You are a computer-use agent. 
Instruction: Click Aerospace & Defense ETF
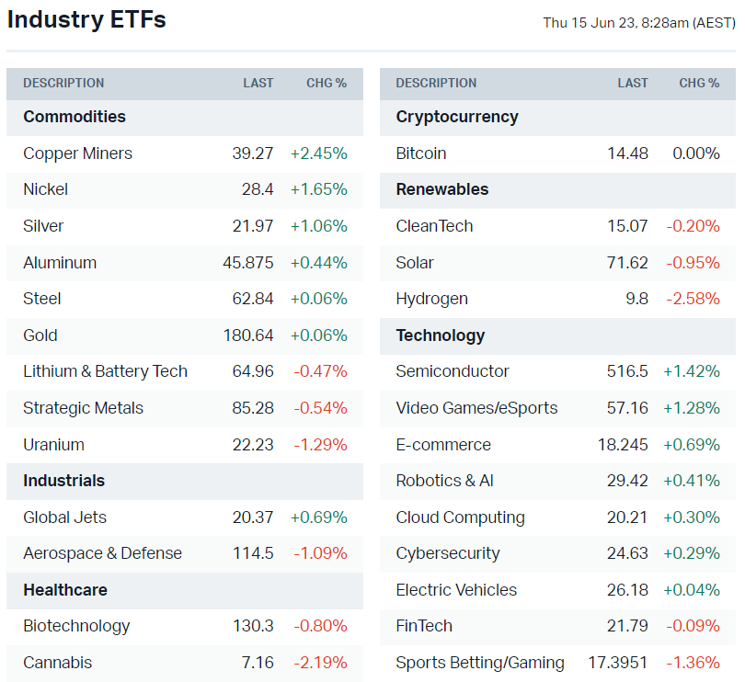(x=102, y=553)
